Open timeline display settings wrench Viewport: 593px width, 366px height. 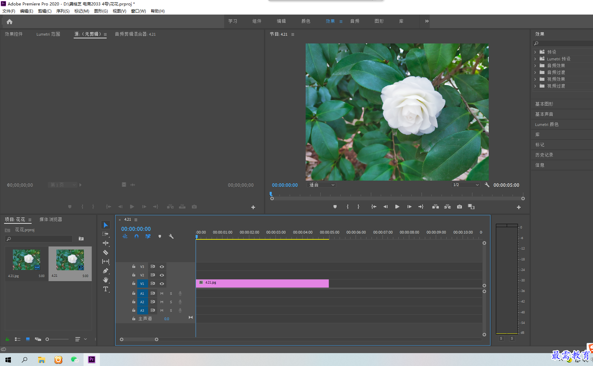click(171, 236)
